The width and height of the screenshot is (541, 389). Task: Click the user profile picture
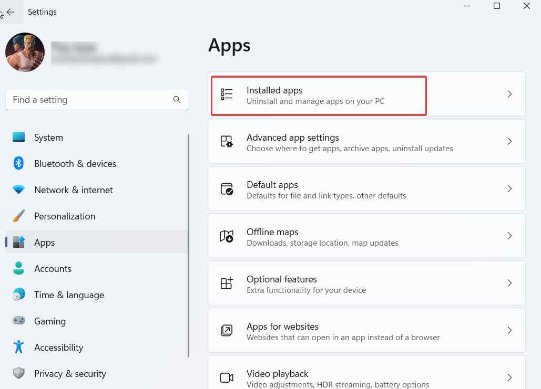[25, 52]
